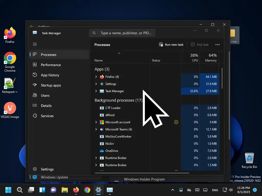This screenshot has width=262, height=196.
Task: Open VEGAS Image desktop shortcut
Action: 10,110
